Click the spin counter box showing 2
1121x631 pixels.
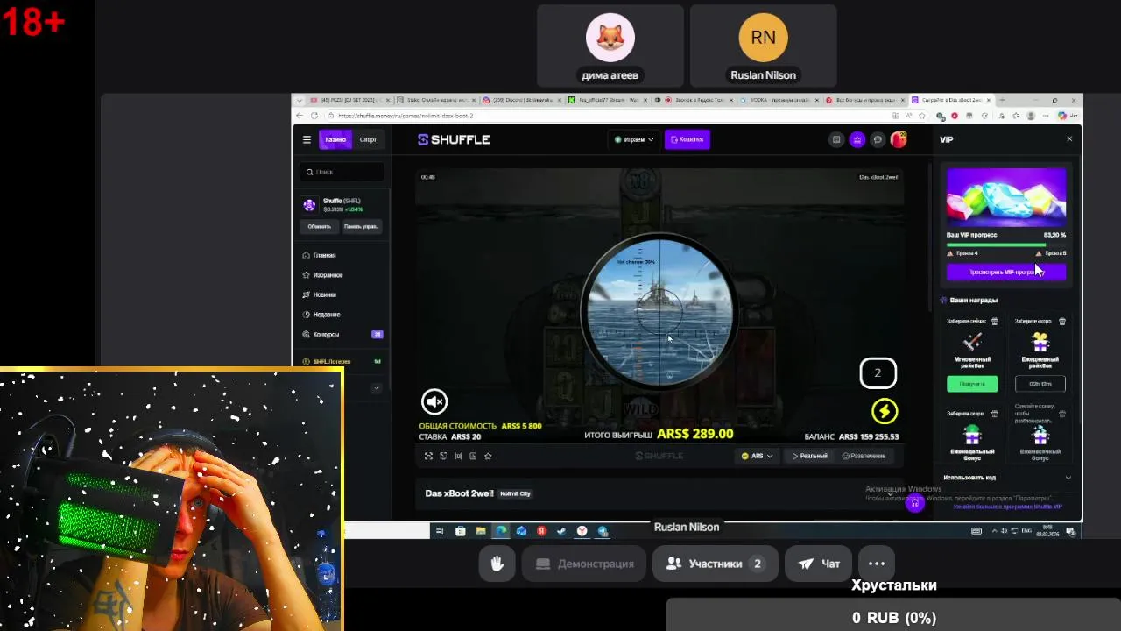(x=878, y=373)
